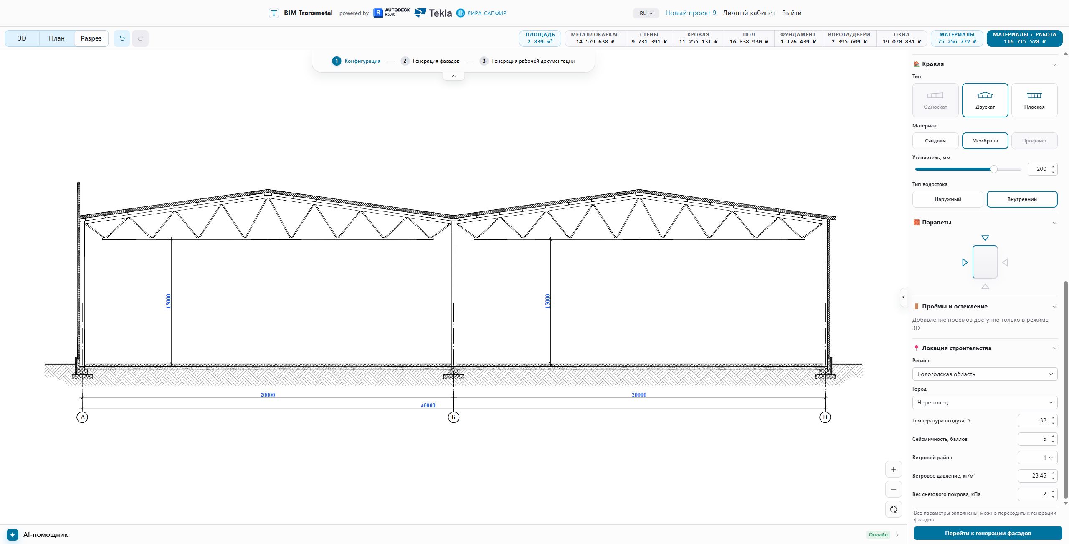Select Наружный drainage type
Image resolution: width=1069 pixels, height=544 pixels.
pyautogui.click(x=947, y=199)
